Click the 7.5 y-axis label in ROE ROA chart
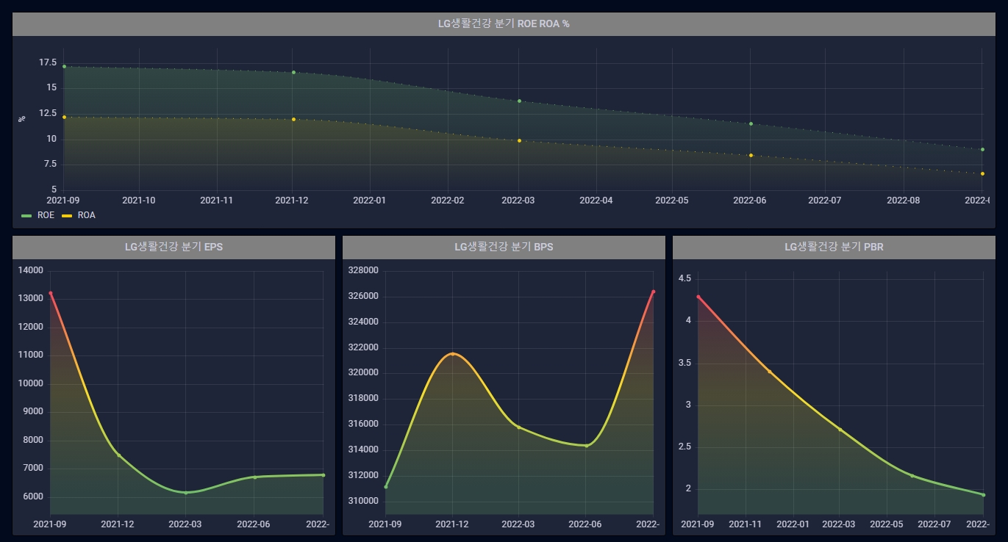 point(50,165)
